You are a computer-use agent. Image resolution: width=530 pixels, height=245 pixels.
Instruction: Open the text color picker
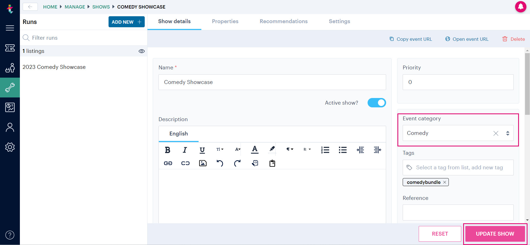[255, 149]
